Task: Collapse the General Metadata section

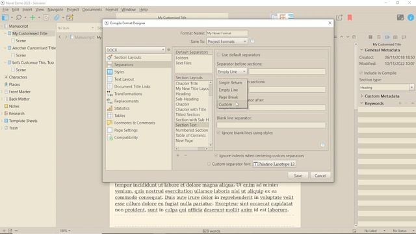Action: point(361,50)
